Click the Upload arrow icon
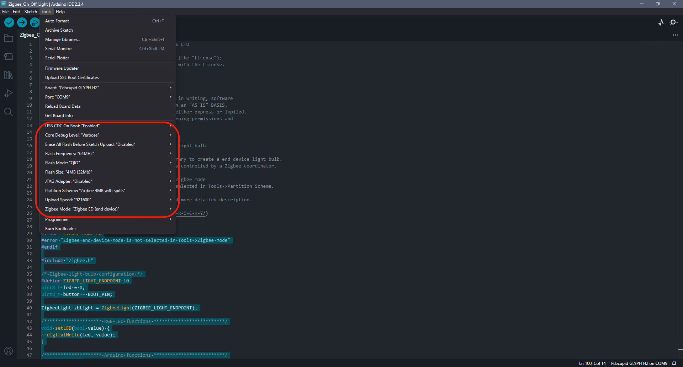 point(22,22)
